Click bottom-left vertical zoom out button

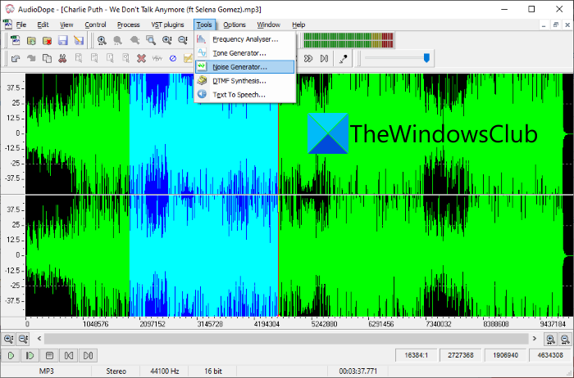tap(23, 339)
